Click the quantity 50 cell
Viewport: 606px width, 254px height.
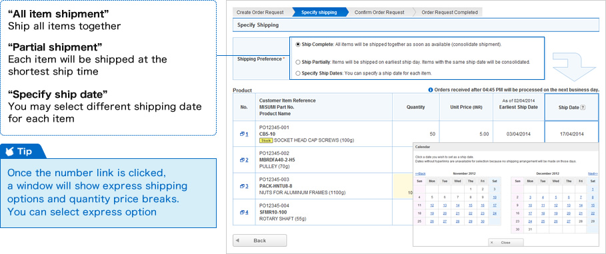[416, 134]
